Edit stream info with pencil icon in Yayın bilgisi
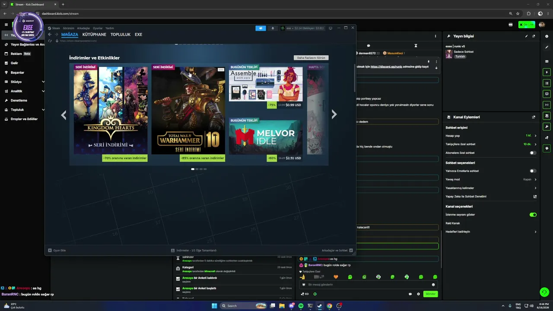This screenshot has width=553, height=311. click(x=526, y=36)
